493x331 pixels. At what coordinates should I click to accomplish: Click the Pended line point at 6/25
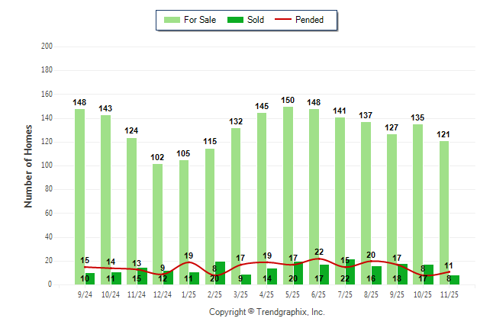click(x=318, y=259)
